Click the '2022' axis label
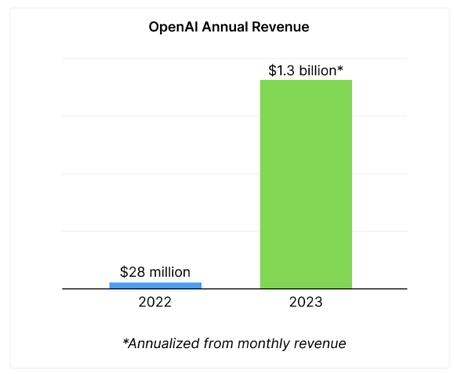 155,302
